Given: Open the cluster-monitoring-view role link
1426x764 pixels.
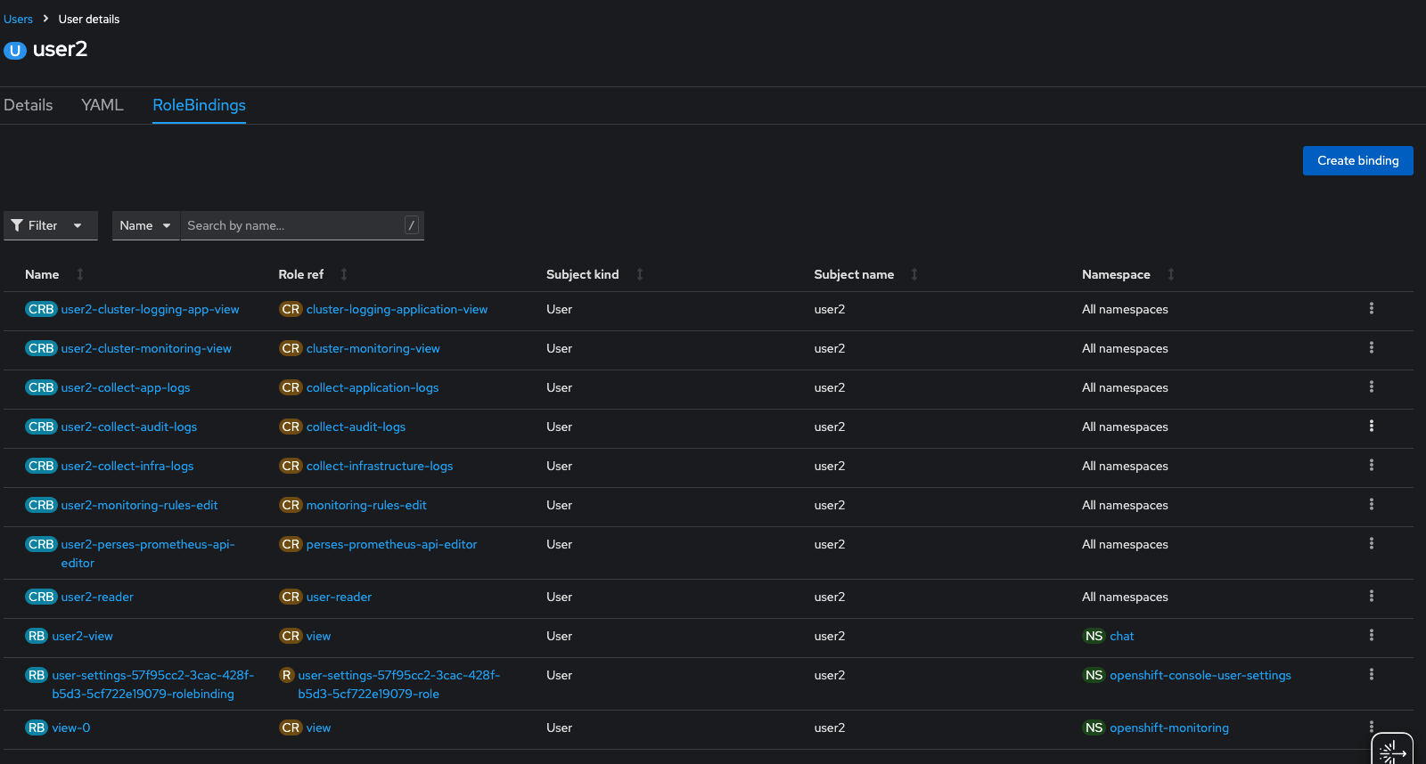Looking at the screenshot, I should pos(373,348).
